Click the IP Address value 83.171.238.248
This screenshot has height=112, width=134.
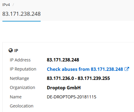pos(63,60)
